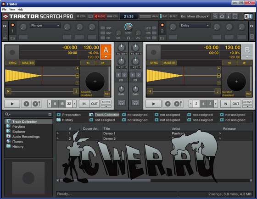Click Audio Recordings icon in browser tree
This screenshot has height=199, width=257.
(x=9, y=136)
